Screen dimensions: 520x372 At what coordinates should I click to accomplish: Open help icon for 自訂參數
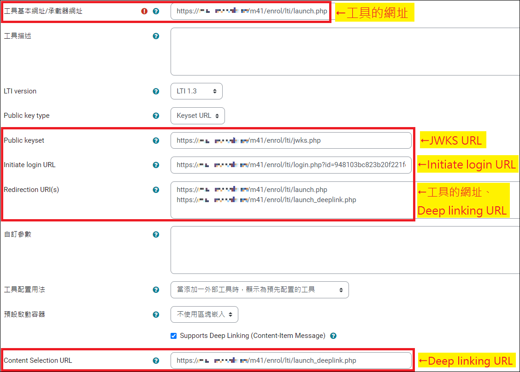[x=156, y=234]
